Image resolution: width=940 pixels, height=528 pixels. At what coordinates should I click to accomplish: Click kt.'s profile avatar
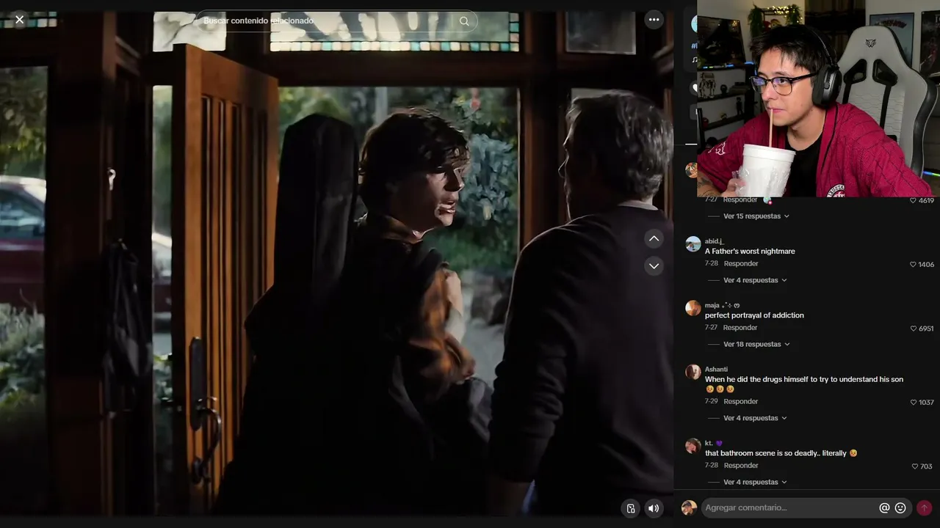point(693,446)
